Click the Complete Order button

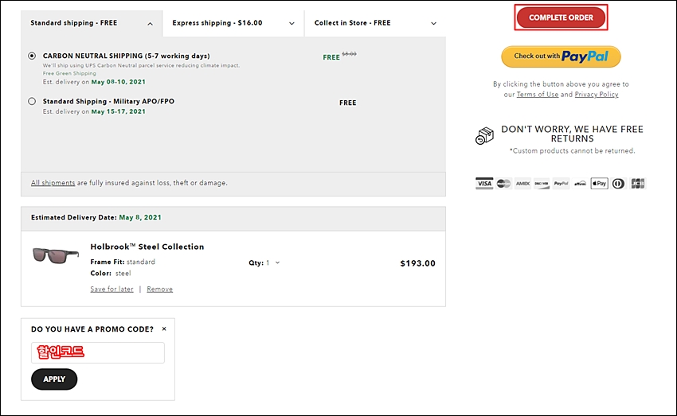561,17
